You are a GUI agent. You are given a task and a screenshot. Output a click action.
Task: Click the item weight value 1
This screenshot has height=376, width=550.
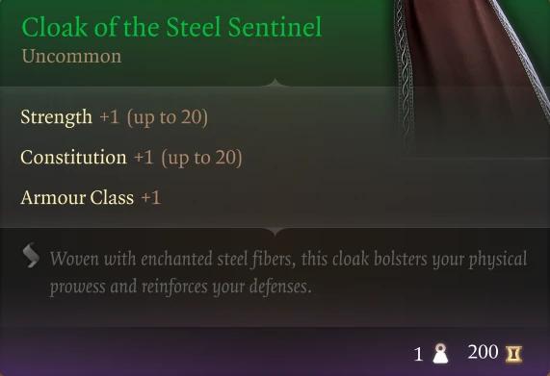(x=418, y=354)
